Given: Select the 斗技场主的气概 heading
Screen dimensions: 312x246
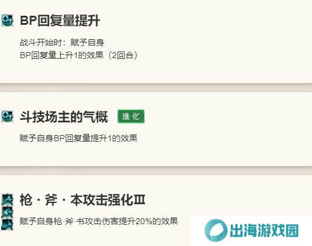Looking at the screenshot, I should [64, 117].
